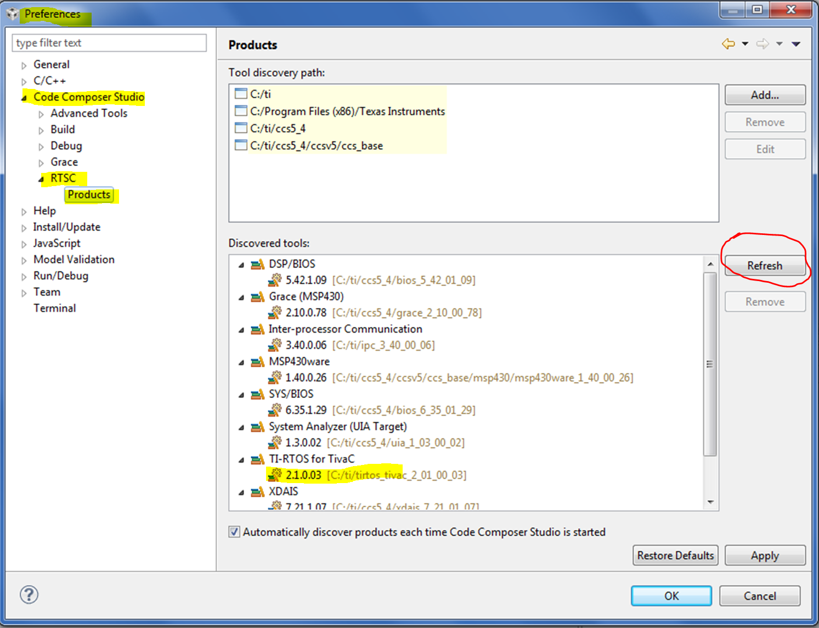This screenshot has width=819, height=628.
Task: Click the MSP430ware product group icon
Action: [257, 362]
